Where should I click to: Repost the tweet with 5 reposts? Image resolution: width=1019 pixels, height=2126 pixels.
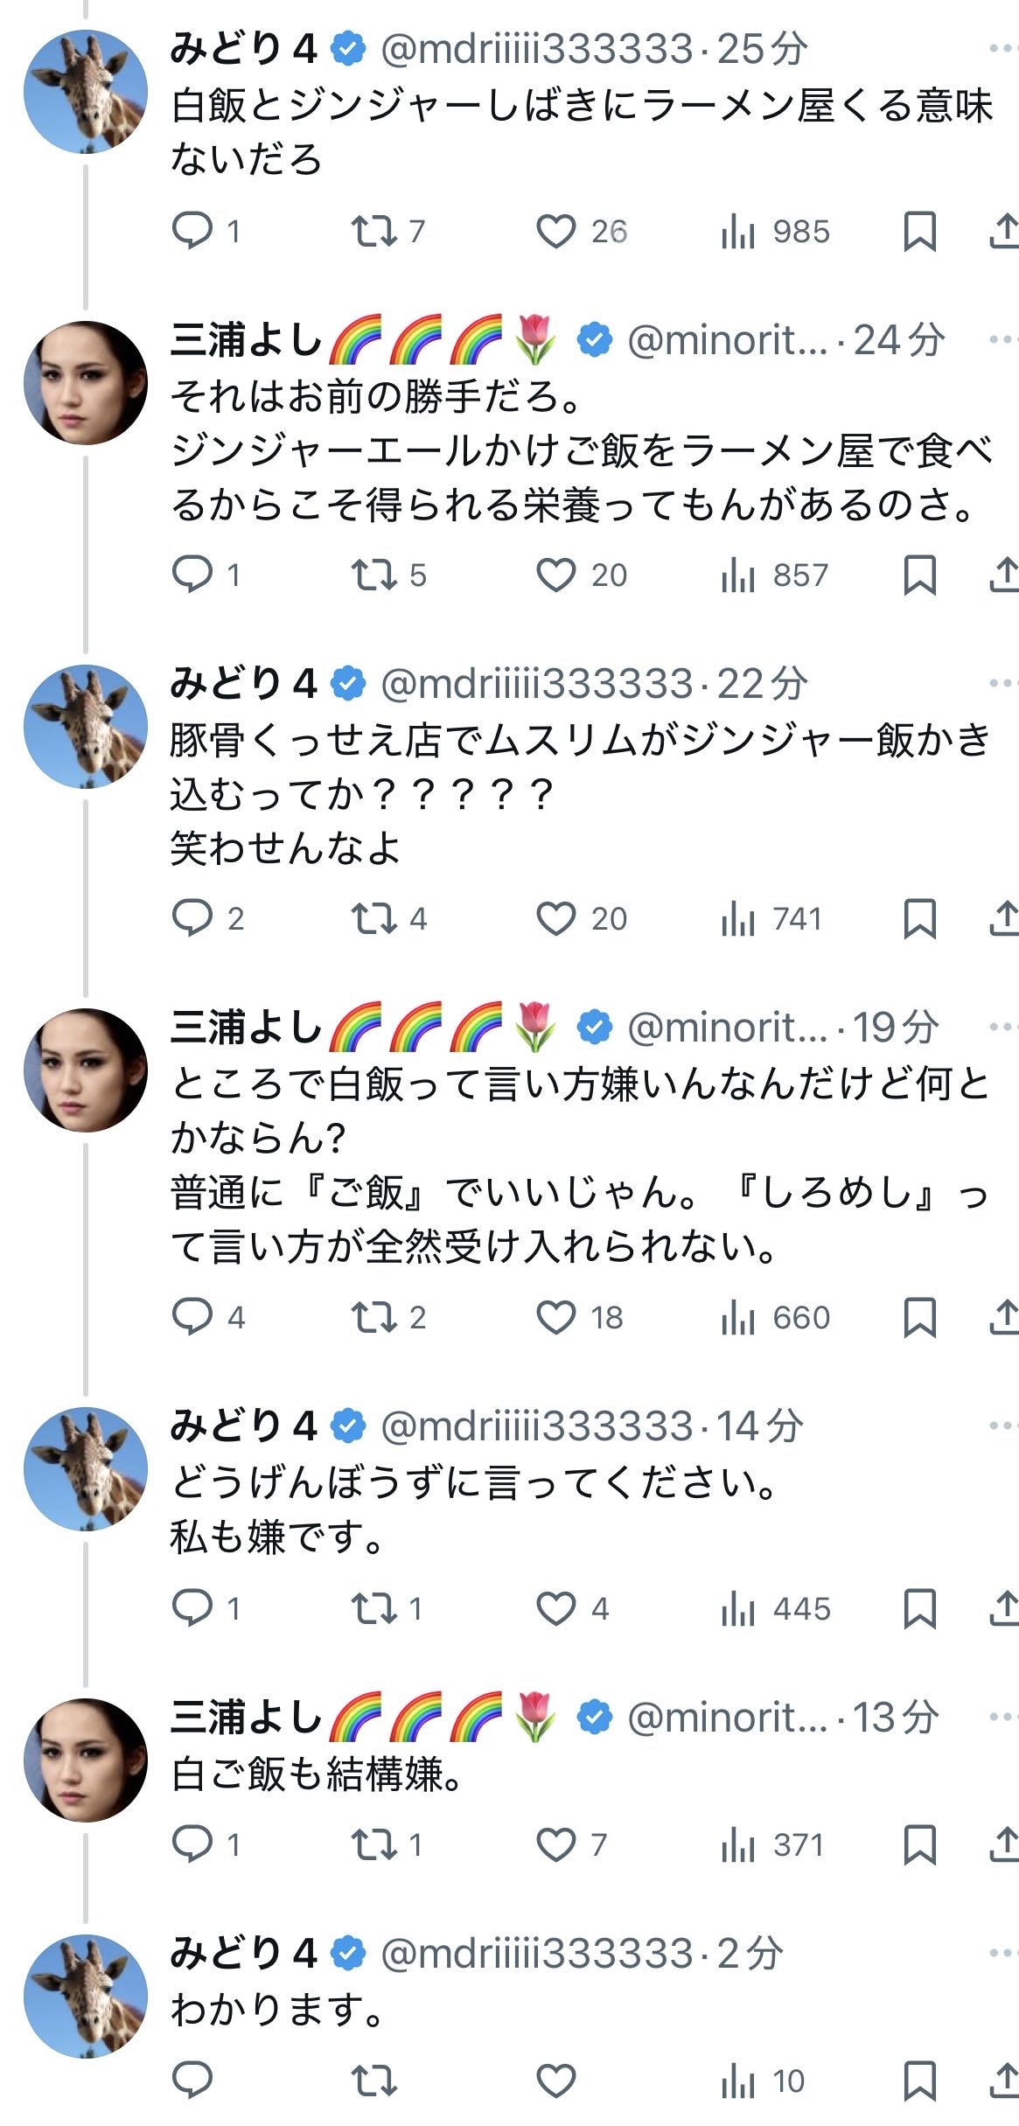[x=373, y=575]
